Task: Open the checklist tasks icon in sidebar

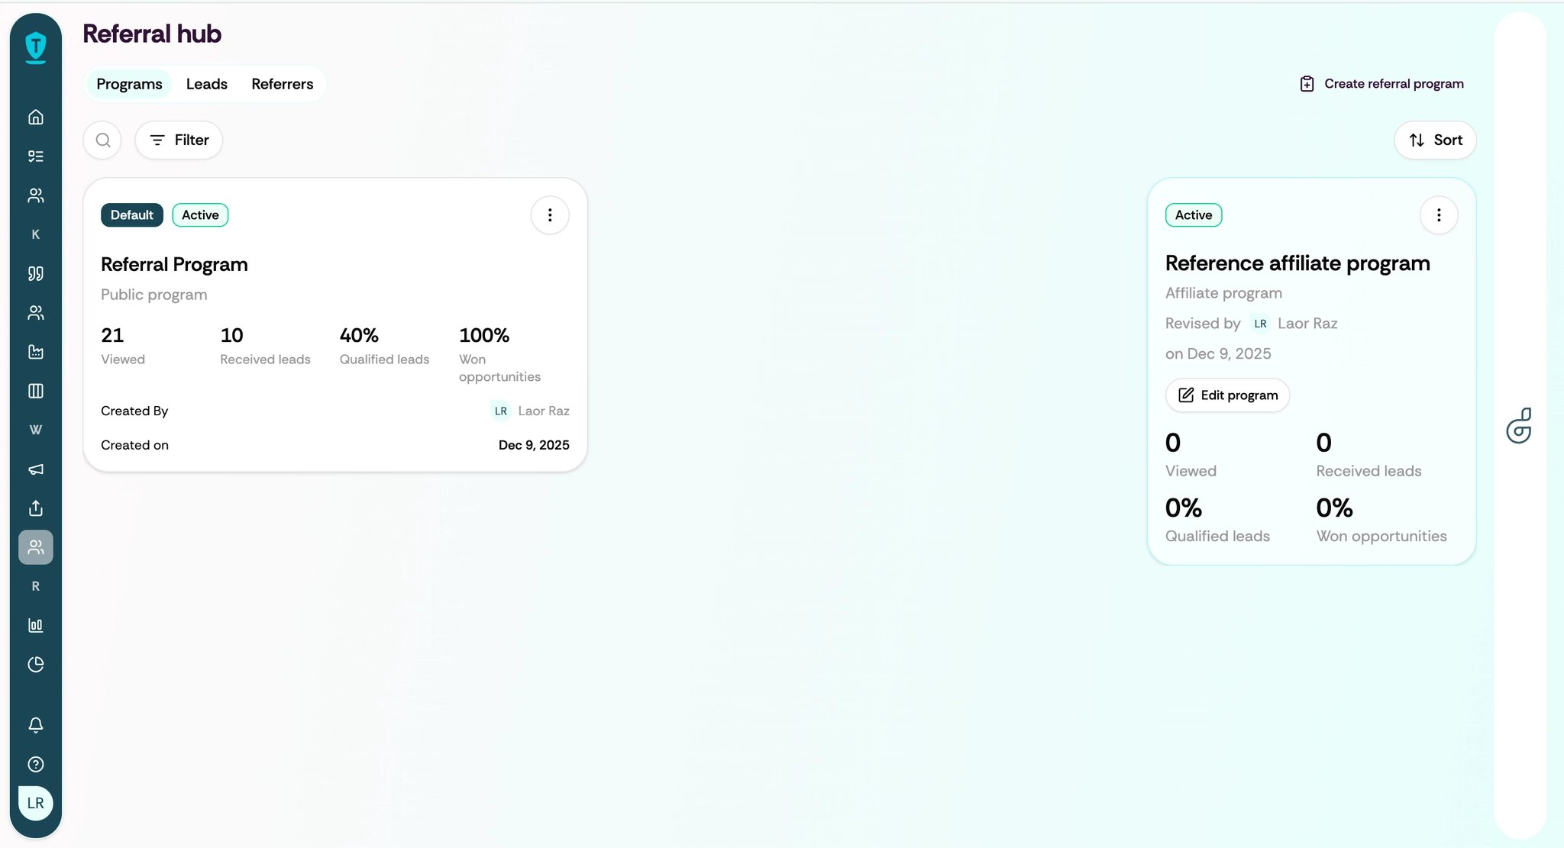Action: click(x=36, y=156)
